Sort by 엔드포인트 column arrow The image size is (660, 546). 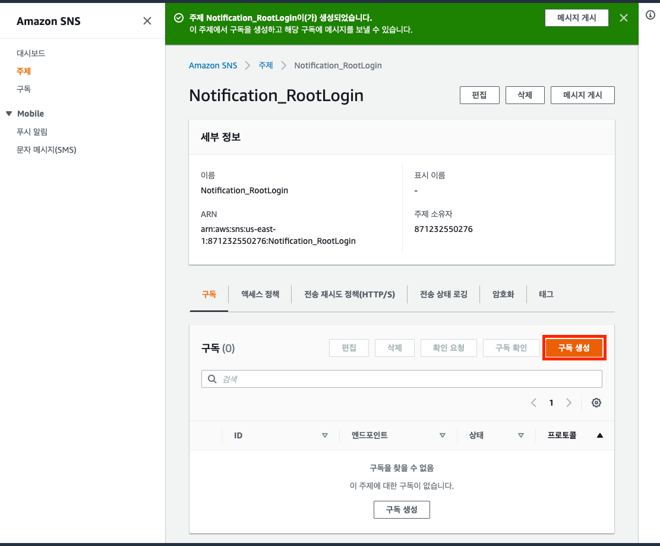[x=443, y=435]
